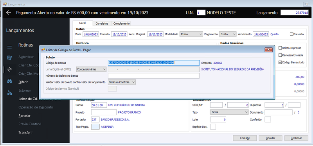Select Operação de Desconto routine

(36, 107)
